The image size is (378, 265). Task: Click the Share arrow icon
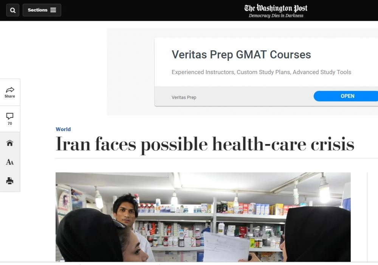tap(10, 90)
